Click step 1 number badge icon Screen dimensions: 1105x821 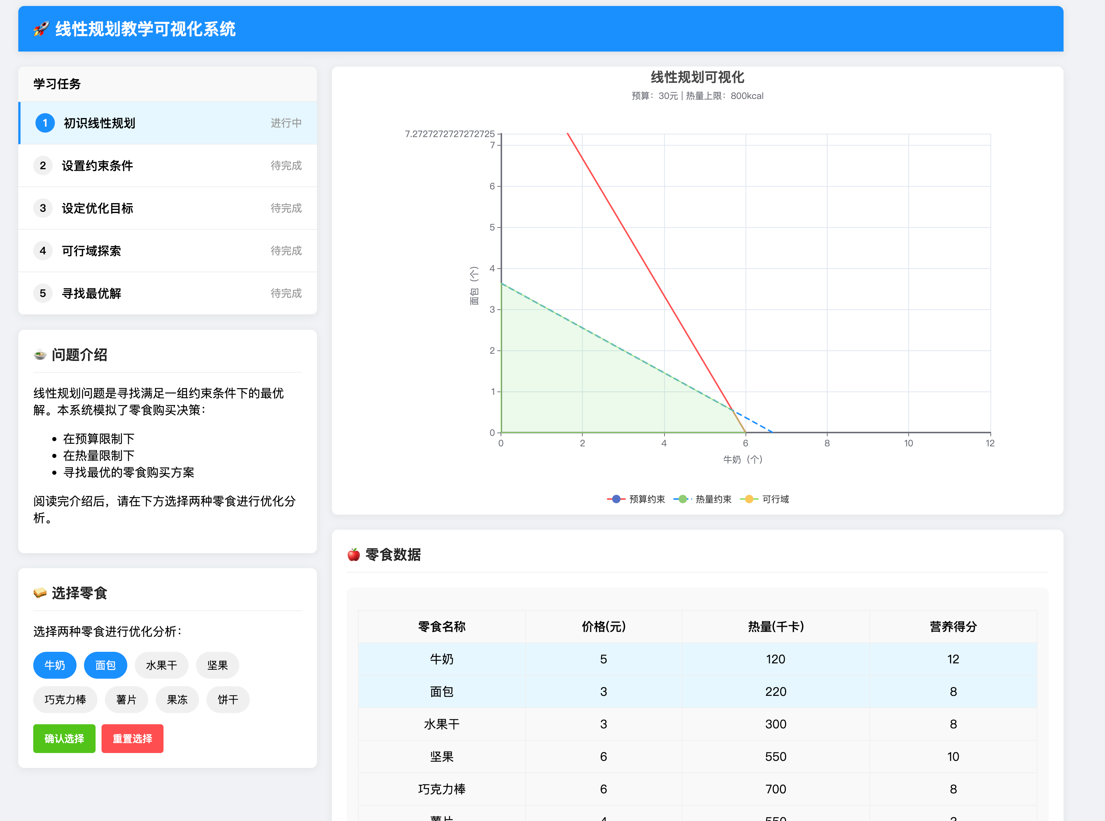click(x=45, y=123)
